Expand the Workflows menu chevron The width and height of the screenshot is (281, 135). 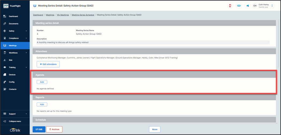pos(26,53)
